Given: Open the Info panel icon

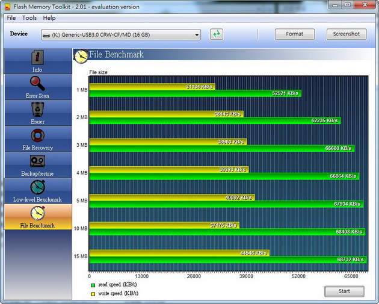Looking at the screenshot, I should click(37, 58).
